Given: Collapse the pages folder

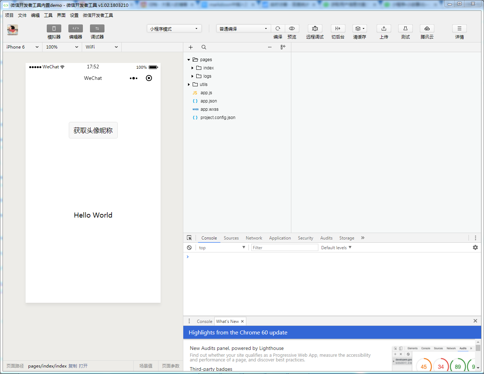Looking at the screenshot, I should pyautogui.click(x=189, y=60).
